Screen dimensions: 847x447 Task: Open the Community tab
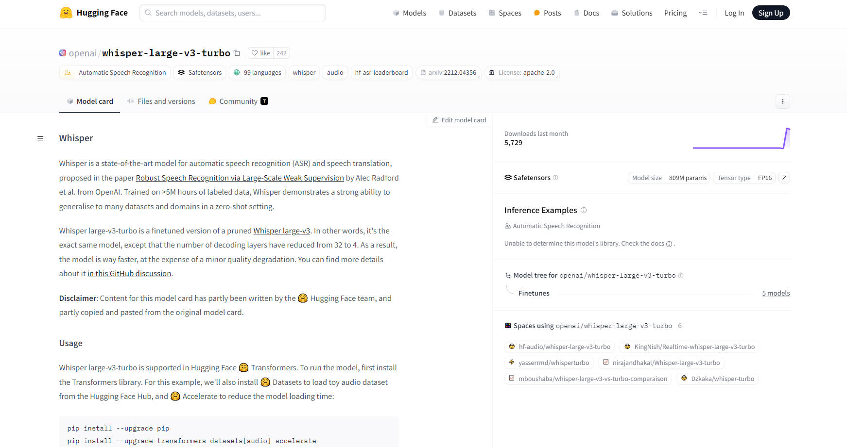click(x=238, y=101)
